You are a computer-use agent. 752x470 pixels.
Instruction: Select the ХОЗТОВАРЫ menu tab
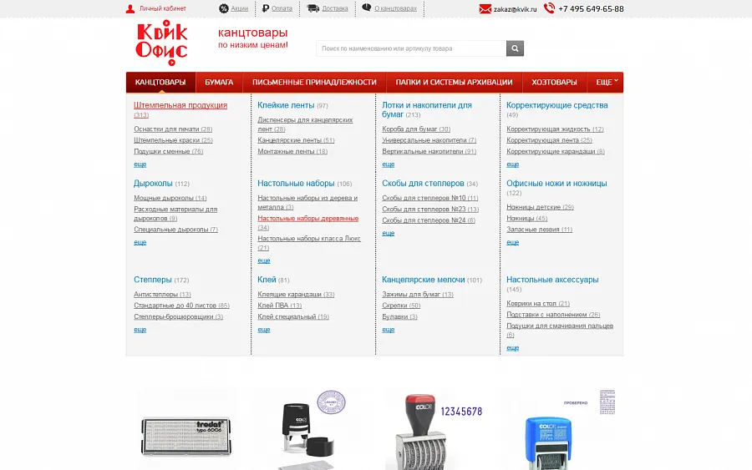tap(555, 83)
